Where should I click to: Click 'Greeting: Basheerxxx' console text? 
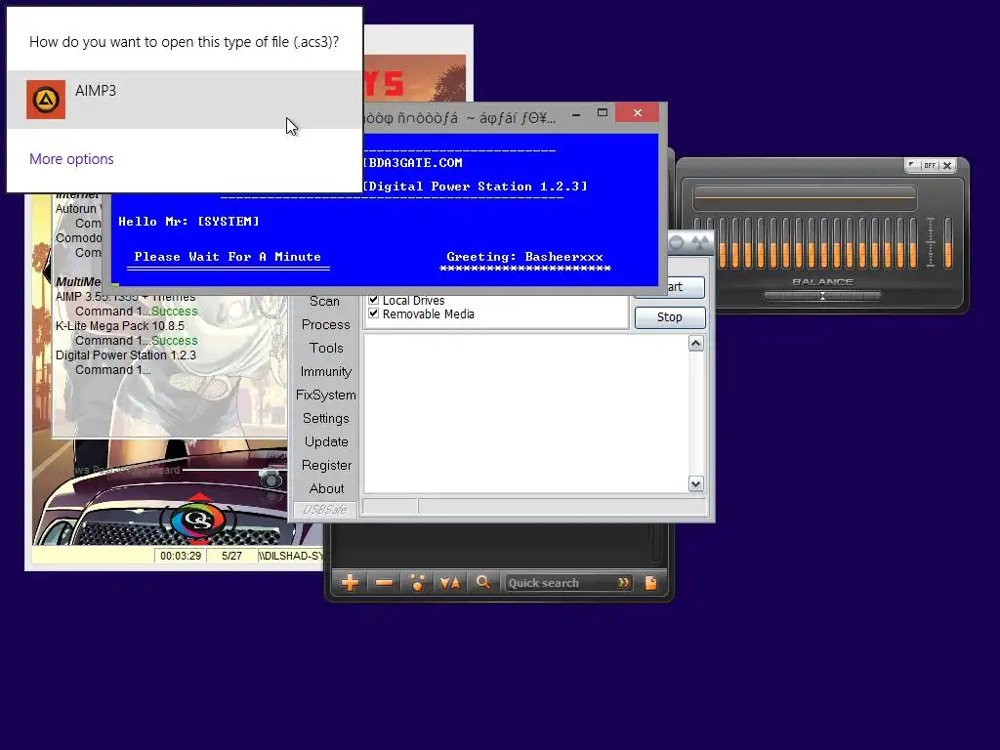[x=524, y=257]
